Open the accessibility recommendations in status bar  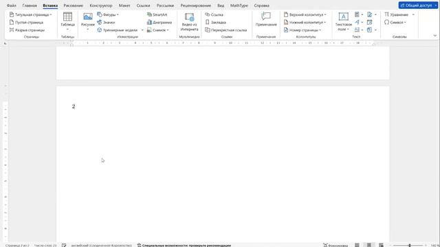tap(184, 245)
